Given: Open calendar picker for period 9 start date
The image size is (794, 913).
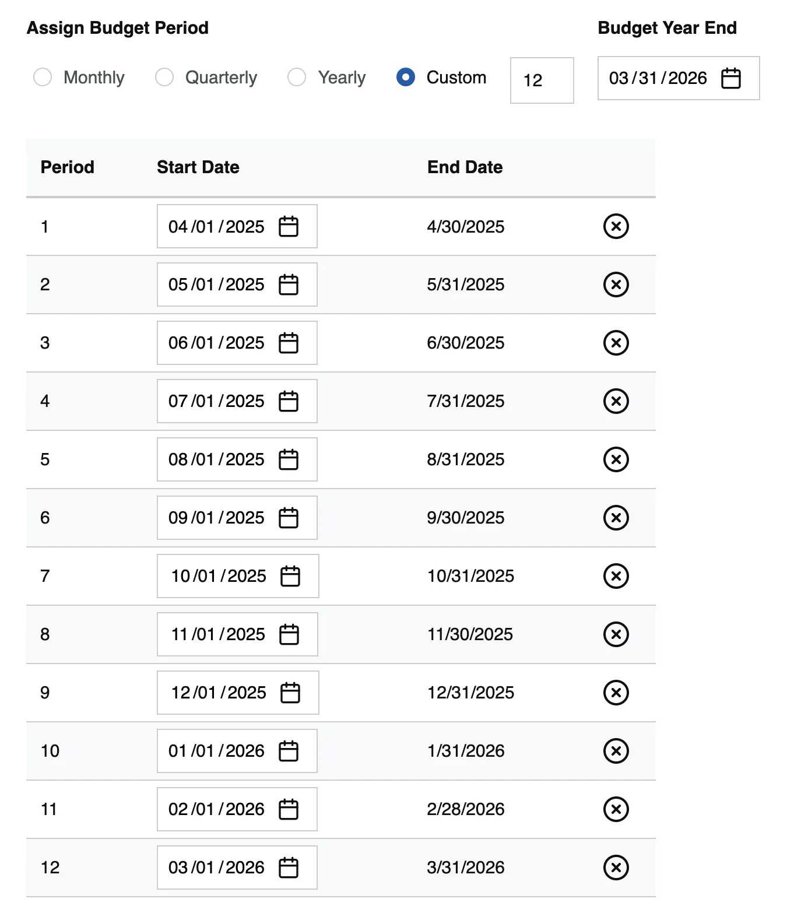Looking at the screenshot, I should (x=290, y=693).
